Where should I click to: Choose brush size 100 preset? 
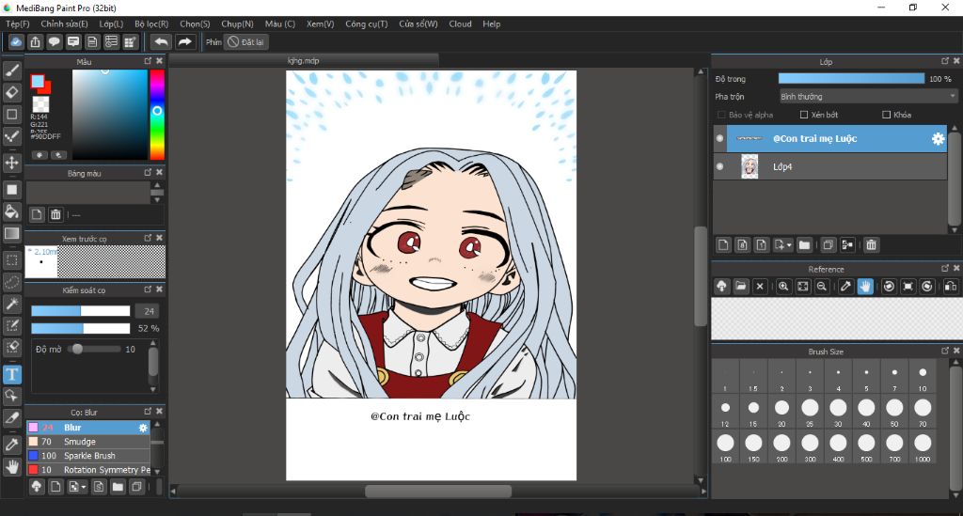tap(725, 446)
